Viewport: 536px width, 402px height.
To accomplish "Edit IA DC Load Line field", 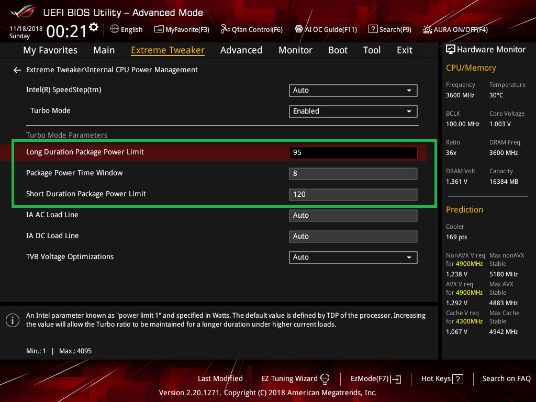I will coord(353,236).
